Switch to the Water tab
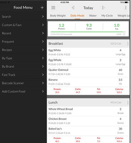 point(93,16)
